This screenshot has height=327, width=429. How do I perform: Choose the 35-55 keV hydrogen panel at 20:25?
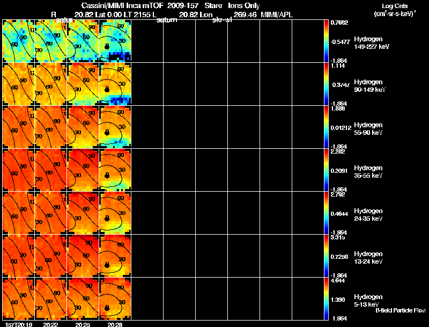[83, 170]
